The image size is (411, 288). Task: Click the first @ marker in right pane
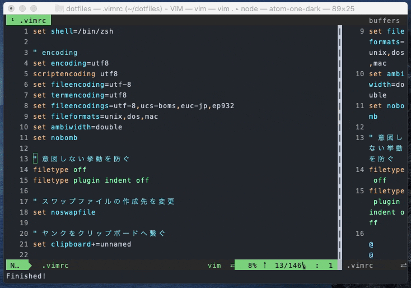(371, 244)
